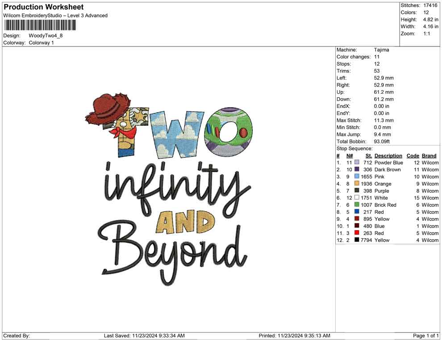Click the Total Bobbin value 93.09ft
The width and height of the screenshot is (442, 340).
(x=382, y=141)
